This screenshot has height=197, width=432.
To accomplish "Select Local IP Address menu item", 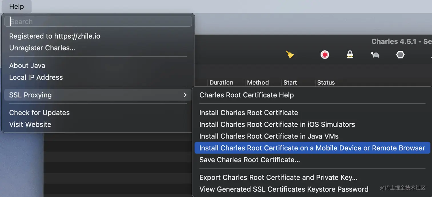I will (x=36, y=77).
